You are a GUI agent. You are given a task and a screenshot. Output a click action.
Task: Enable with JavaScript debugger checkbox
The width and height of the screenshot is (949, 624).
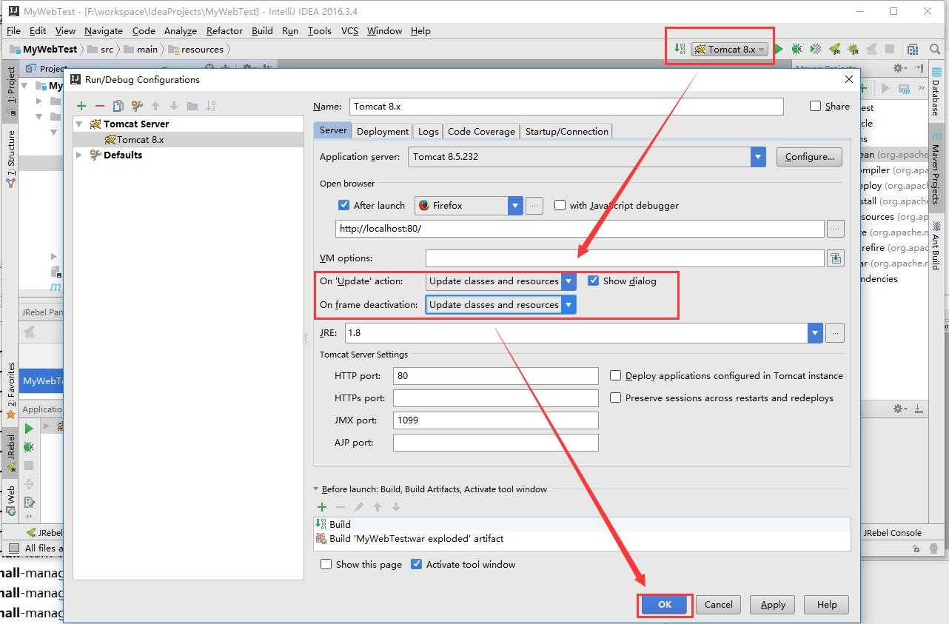(560, 205)
